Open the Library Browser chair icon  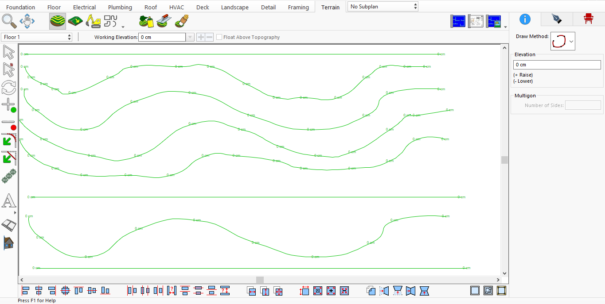coord(589,19)
